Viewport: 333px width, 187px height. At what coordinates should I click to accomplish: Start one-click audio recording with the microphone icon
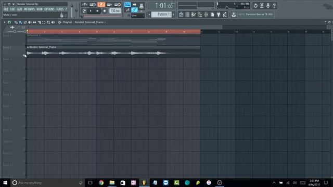[x=268, y=6]
